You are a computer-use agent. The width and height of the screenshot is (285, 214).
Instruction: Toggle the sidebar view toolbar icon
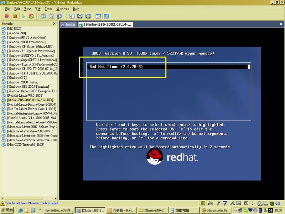(72, 16)
